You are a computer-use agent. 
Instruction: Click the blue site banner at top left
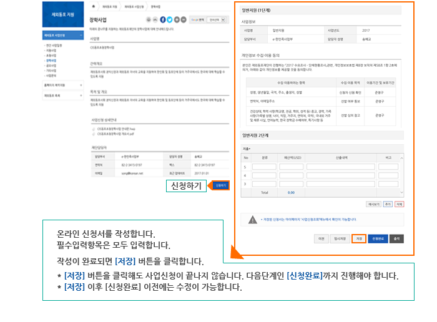(63, 14)
